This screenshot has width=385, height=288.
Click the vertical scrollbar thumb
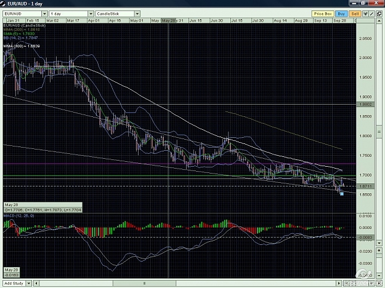click(x=379, y=132)
